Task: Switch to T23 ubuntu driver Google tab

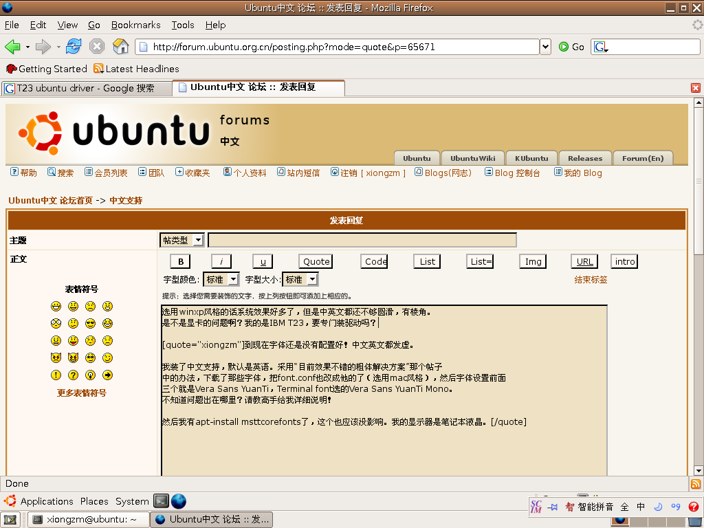Action: [87, 89]
